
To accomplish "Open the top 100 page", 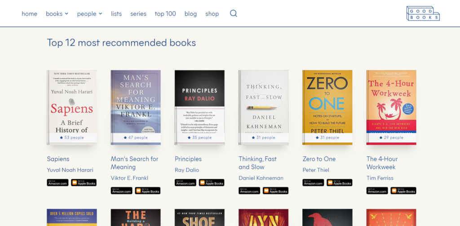I will click(165, 14).
